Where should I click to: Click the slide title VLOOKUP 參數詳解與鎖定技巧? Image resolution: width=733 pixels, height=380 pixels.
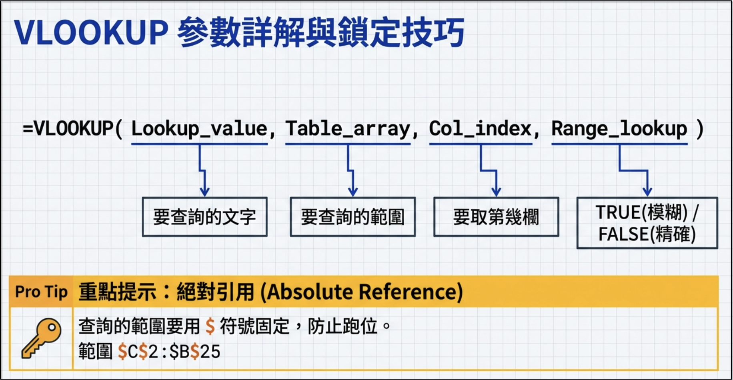pyautogui.click(x=239, y=33)
